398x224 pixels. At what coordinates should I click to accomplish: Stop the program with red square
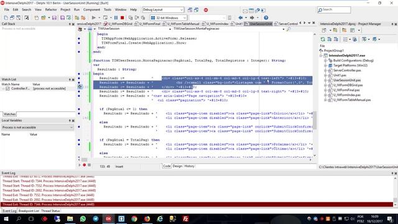coord(122,18)
